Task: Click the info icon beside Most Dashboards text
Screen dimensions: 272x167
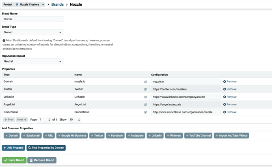Action: pyautogui.click(x=4, y=41)
